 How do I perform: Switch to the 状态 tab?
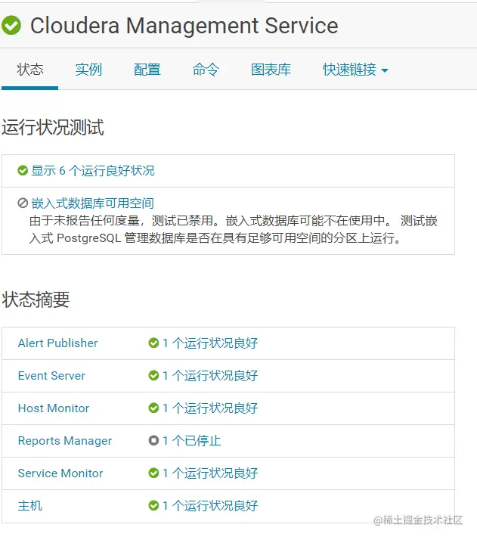click(x=30, y=70)
